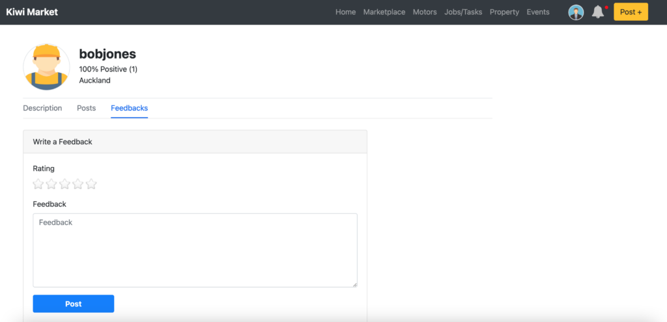667x322 pixels.
Task: Open the Events nav link
Action: point(537,12)
